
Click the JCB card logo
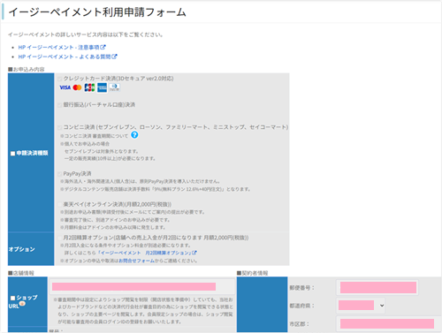[89, 87]
